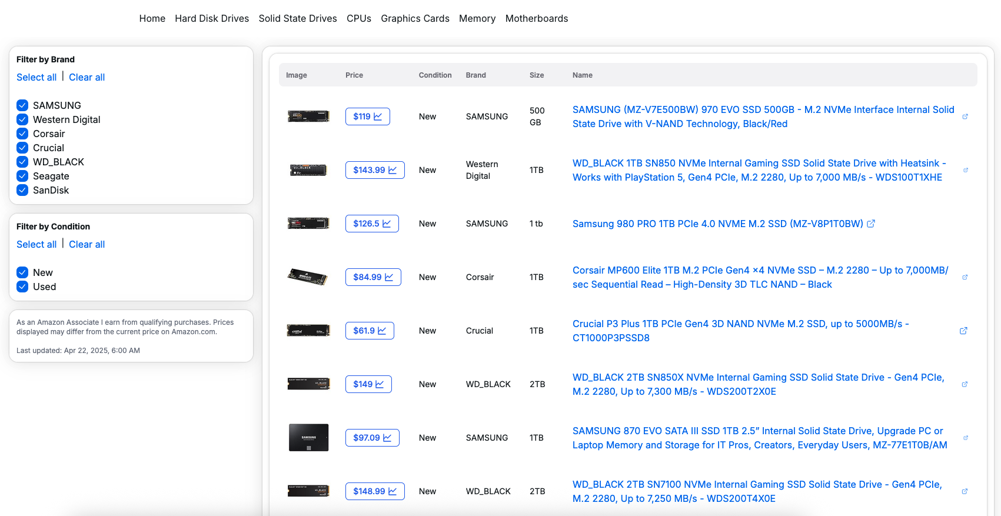Open Samsung 980 PRO 1TB product link
This screenshot has width=1001, height=516.
tap(718, 224)
